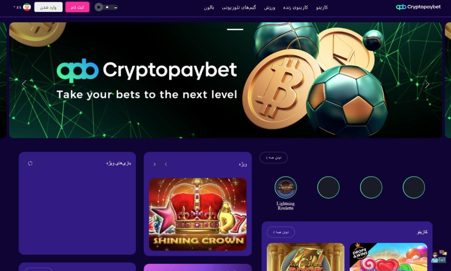The height and width of the screenshot is (271, 451).
Task: Expand کازینو section with دیدن همه
Action: 281,232
